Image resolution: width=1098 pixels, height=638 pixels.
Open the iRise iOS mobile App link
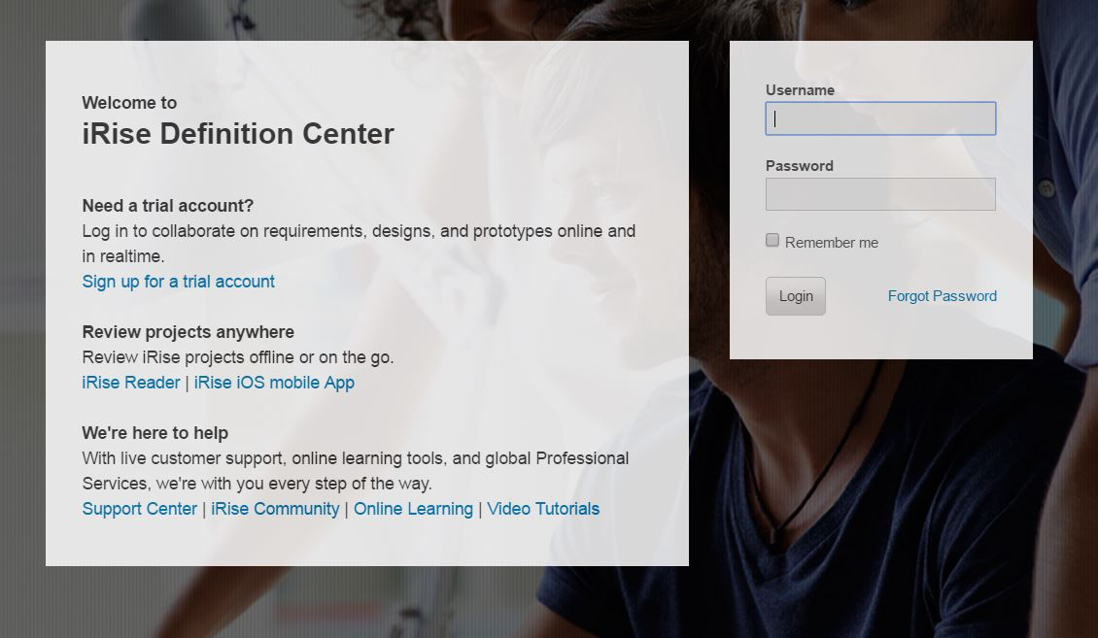pos(274,383)
